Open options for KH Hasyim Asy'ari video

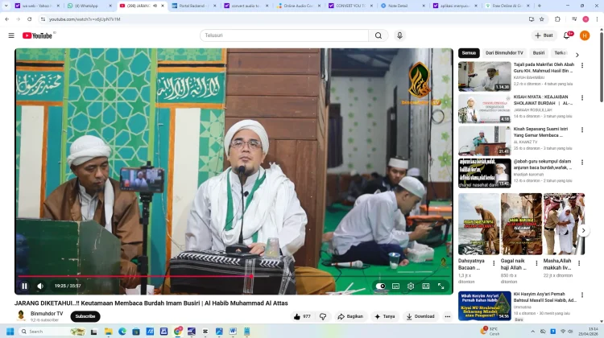point(582,295)
